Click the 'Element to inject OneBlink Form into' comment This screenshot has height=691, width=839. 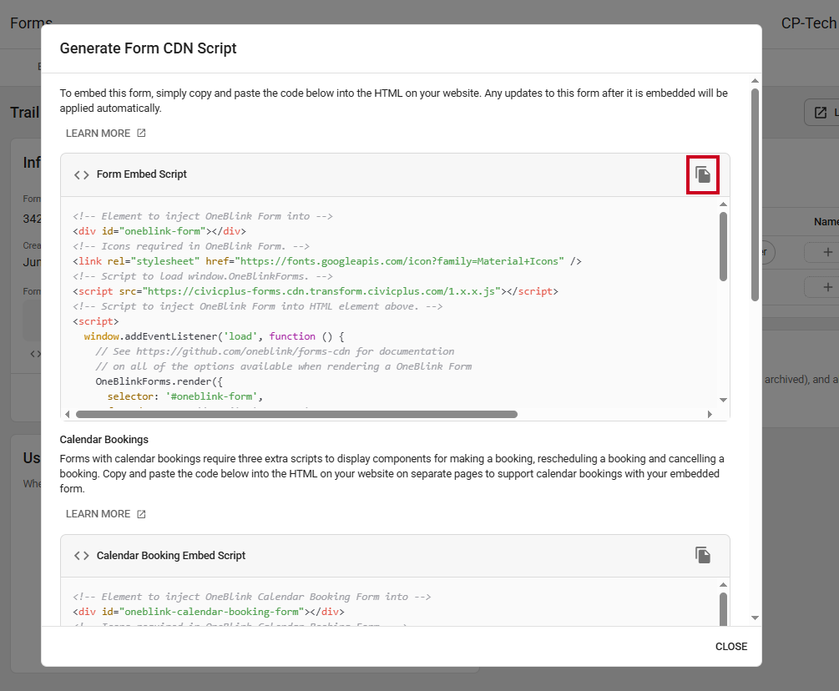pyautogui.click(x=203, y=217)
